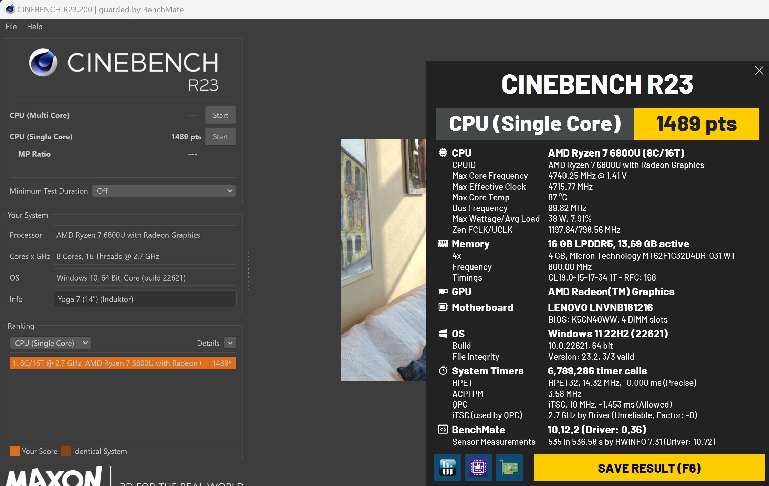769x486 pixels.
Task: Click the Processor field
Action: (145, 235)
